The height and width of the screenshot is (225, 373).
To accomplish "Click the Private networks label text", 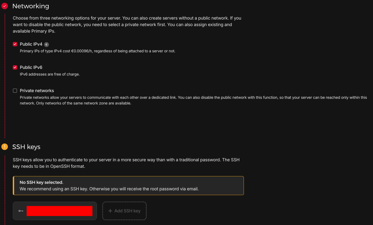I will (37, 91).
